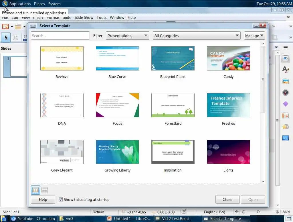
Task: Close the document with the menu bar X
Action: click(x=288, y=17)
